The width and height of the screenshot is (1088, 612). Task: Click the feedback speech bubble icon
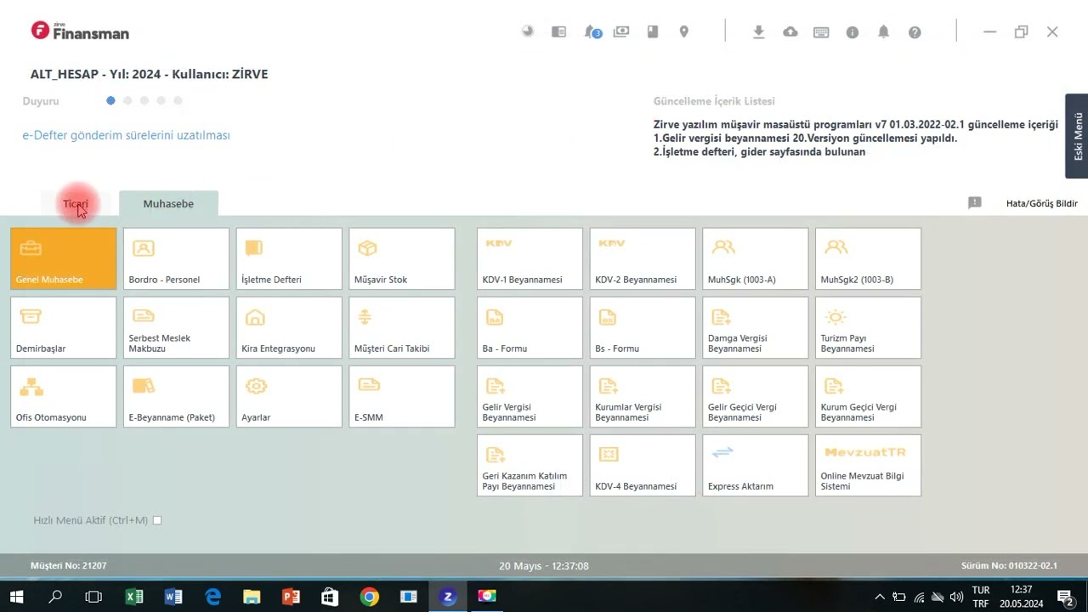975,202
